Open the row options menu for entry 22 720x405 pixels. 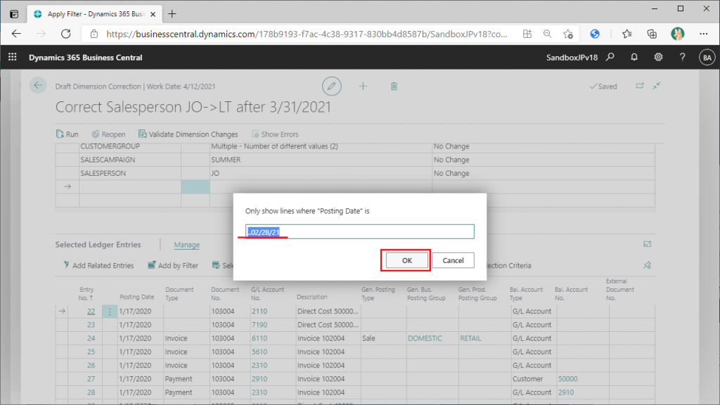point(109,311)
